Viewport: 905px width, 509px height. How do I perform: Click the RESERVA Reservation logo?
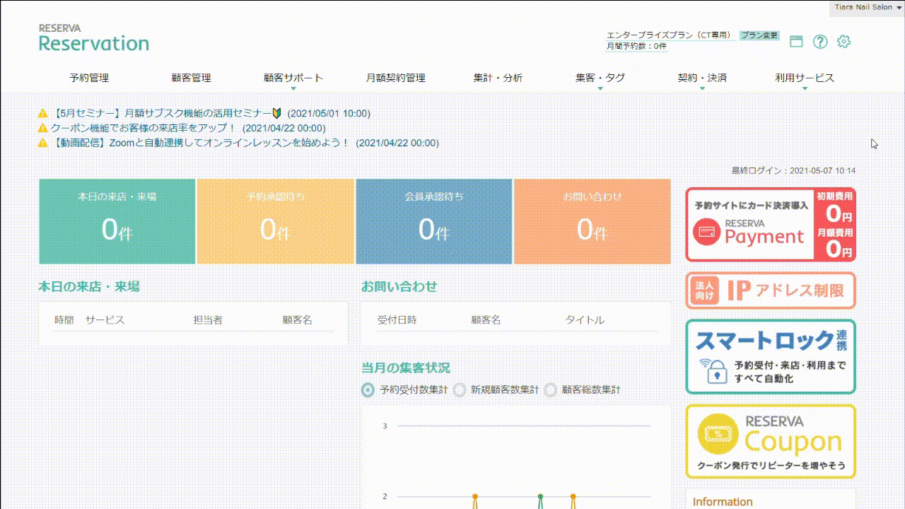coord(94,38)
